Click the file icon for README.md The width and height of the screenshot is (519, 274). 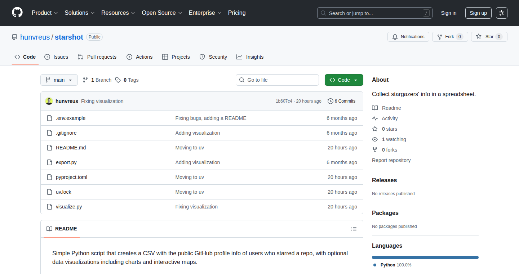pyautogui.click(x=49, y=148)
